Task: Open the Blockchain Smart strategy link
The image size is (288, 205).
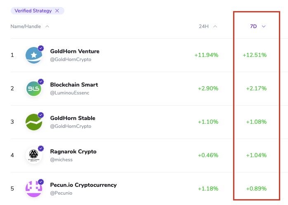Action: click(74, 85)
